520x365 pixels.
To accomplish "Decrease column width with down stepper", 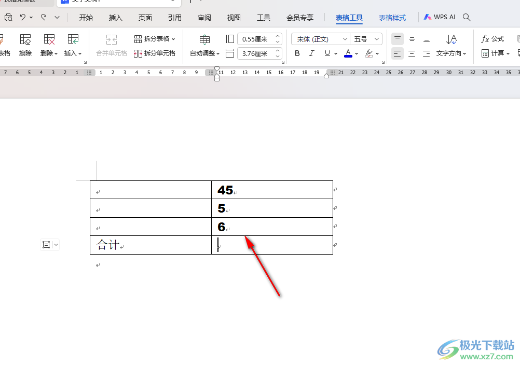I will (x=278, y=57).
